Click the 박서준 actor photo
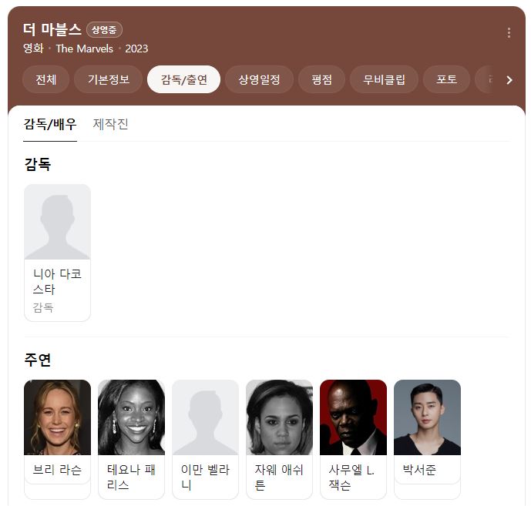 point(427,417)
